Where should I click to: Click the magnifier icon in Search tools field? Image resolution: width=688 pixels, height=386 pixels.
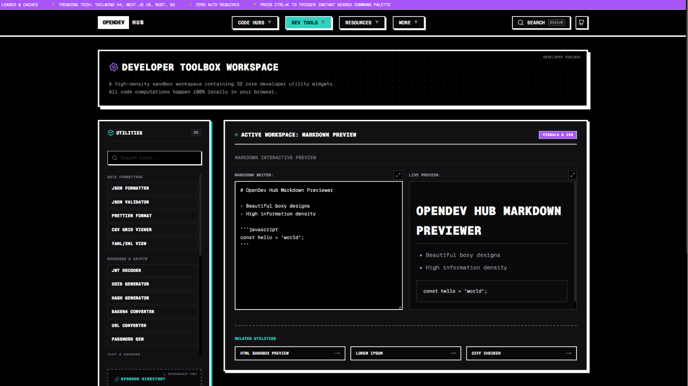pos(115,158)
